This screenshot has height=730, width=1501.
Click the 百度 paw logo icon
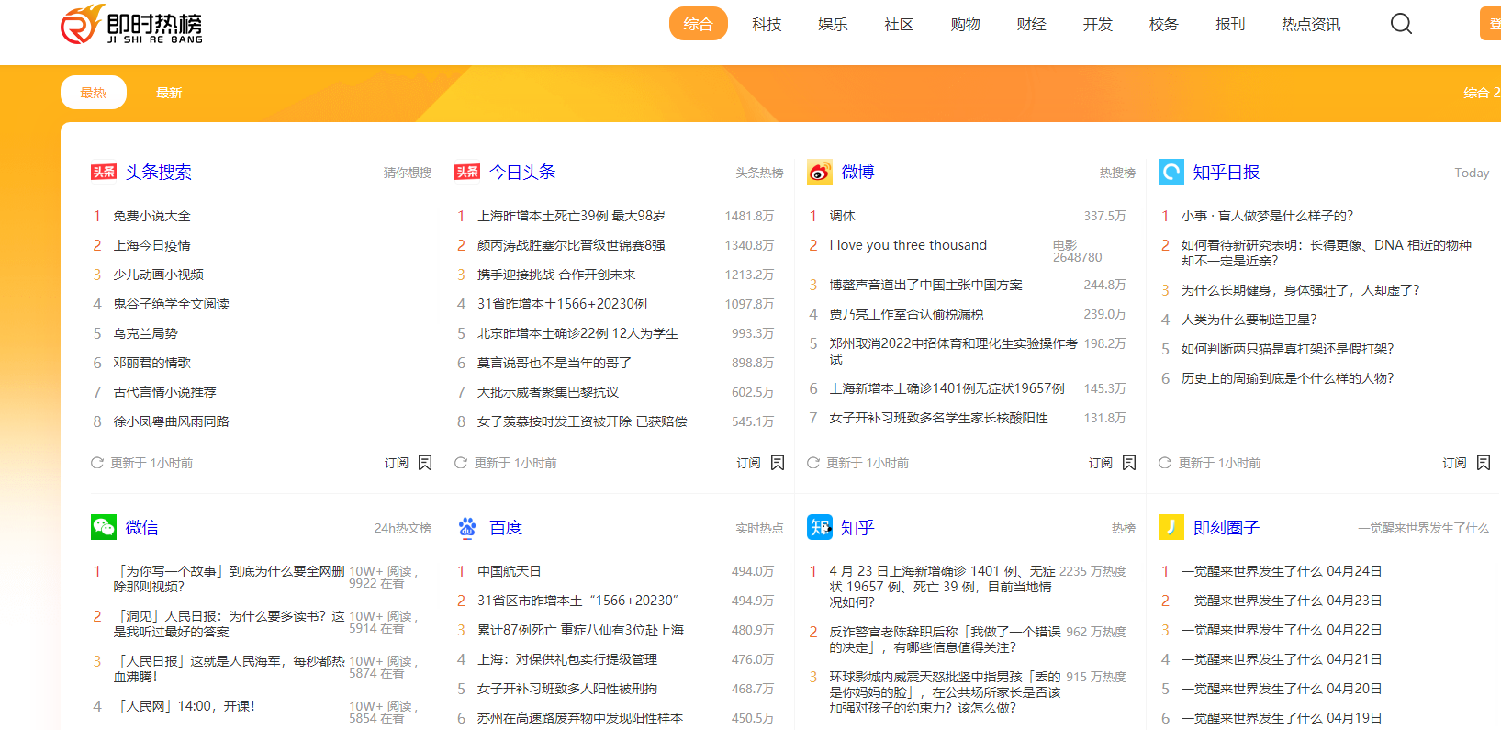pyautogui.click(x=467, y=527)
